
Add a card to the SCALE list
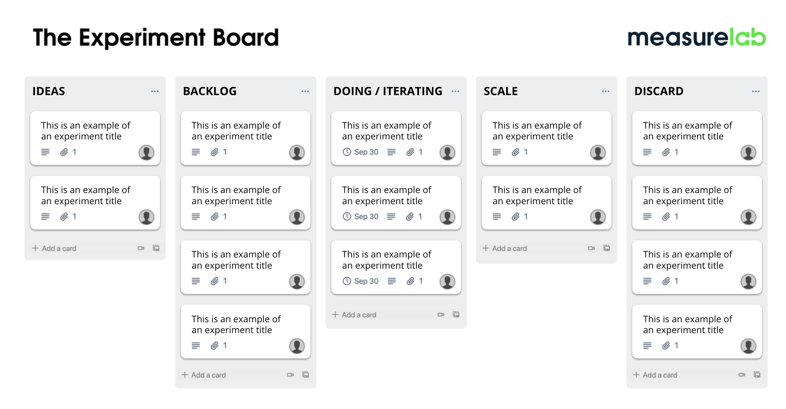click(x=505, y=248)
